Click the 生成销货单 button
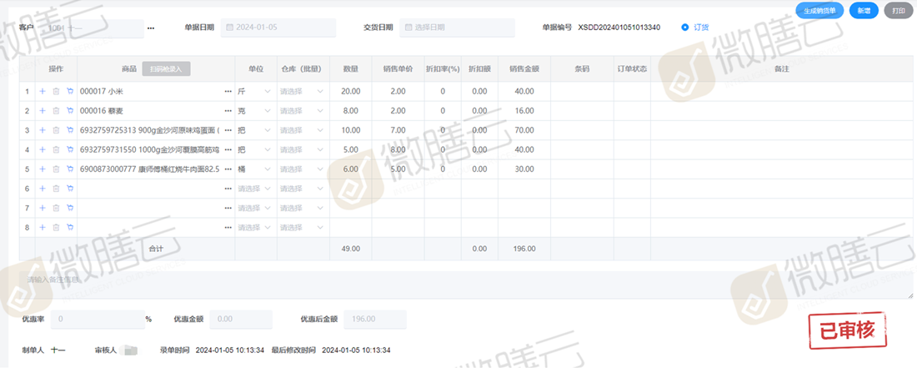 click(x=819, y=11)
